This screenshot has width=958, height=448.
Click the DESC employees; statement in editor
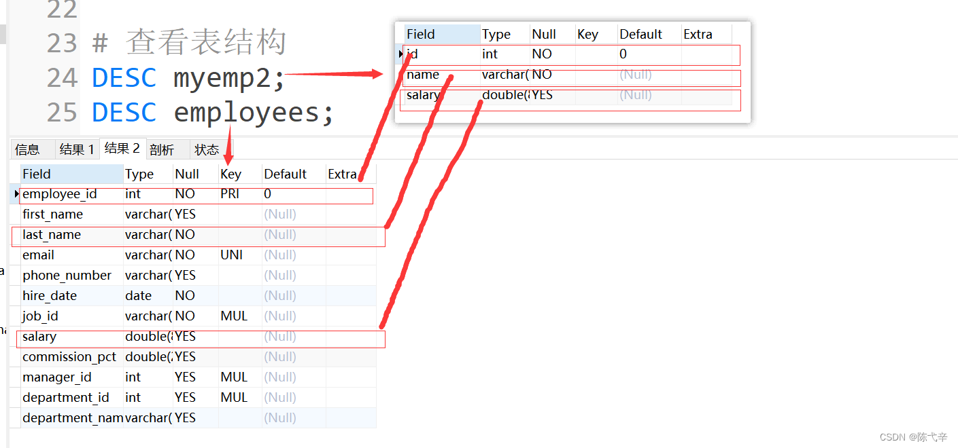[x=213, y=113]
